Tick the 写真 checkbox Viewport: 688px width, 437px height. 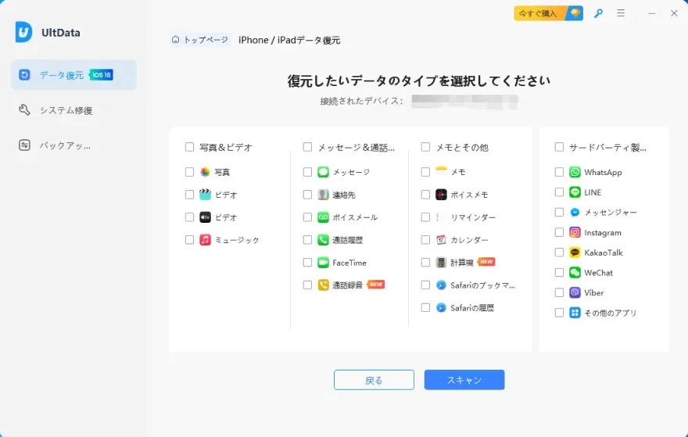pos(189,172)
